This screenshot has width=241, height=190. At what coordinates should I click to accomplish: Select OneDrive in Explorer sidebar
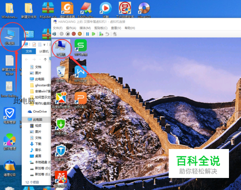[37, 111]
